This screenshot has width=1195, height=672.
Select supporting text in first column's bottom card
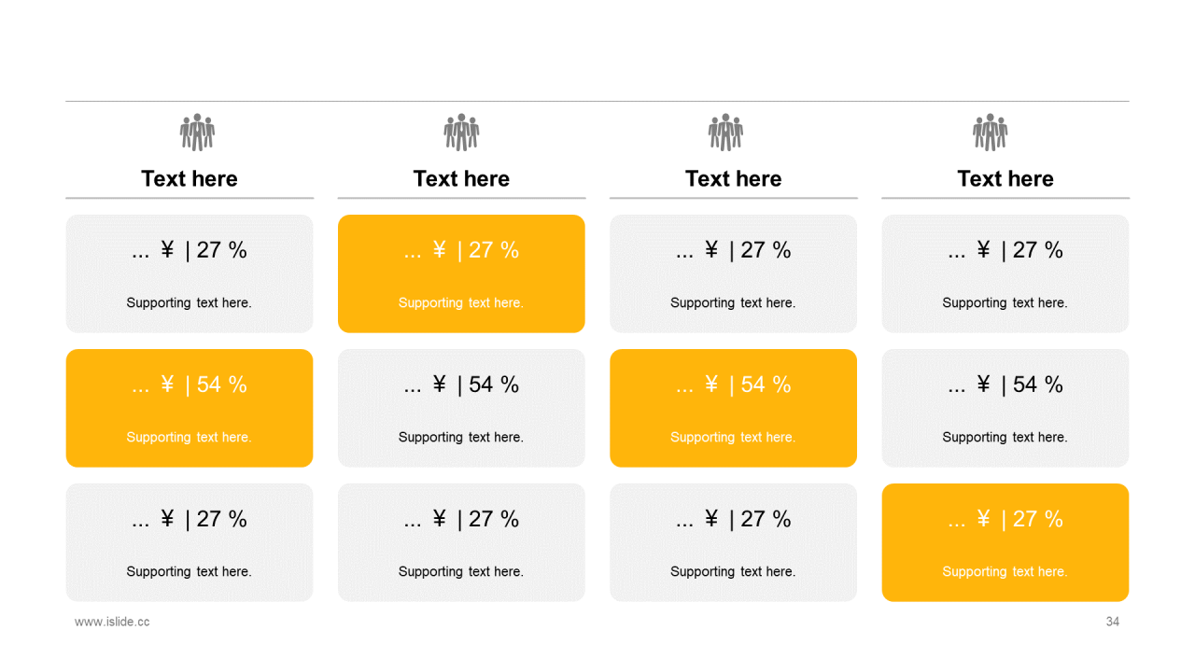click(190, 571)
